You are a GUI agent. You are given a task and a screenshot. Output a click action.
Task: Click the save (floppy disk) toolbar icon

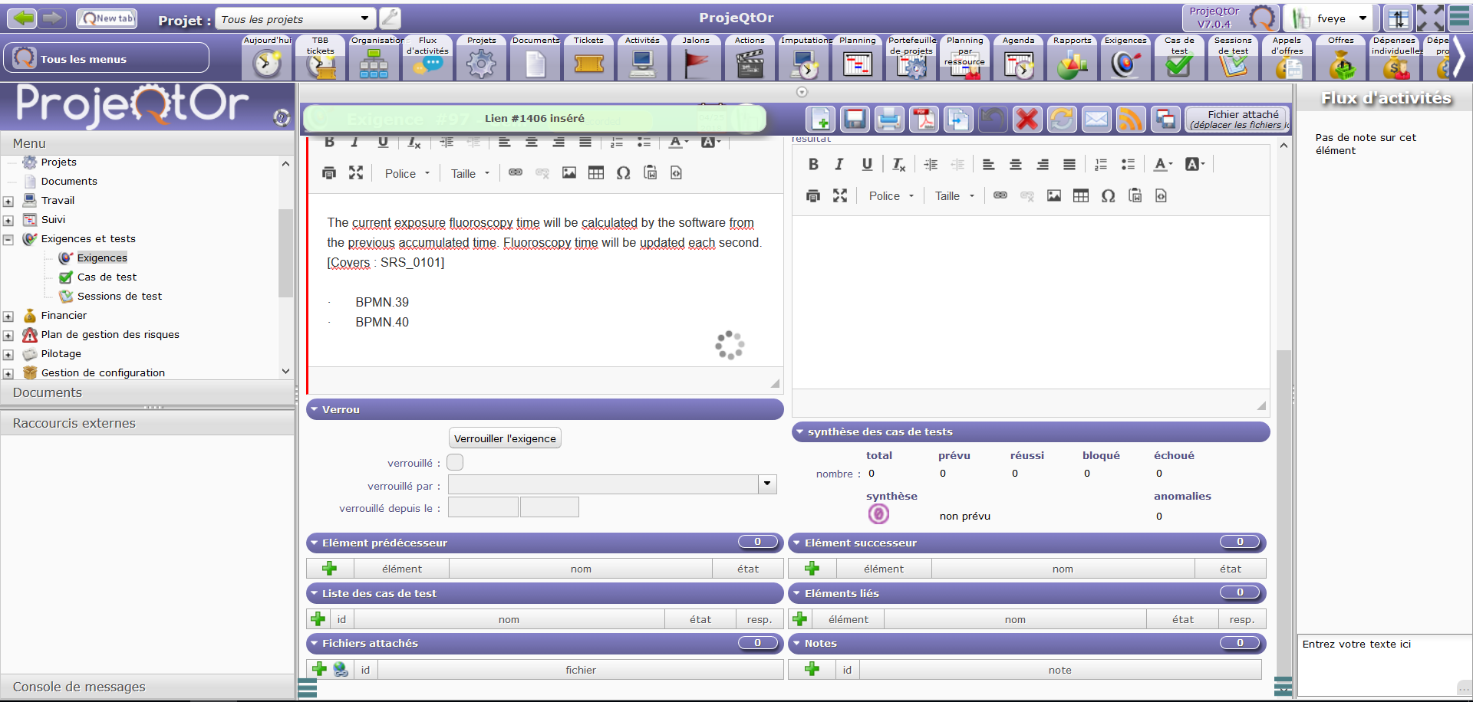coord(855,120)
